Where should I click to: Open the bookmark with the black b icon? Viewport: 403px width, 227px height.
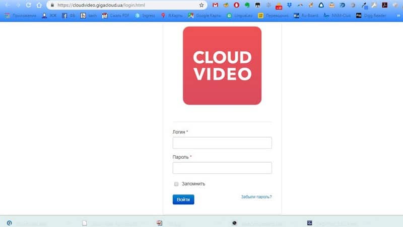point(89,16)
